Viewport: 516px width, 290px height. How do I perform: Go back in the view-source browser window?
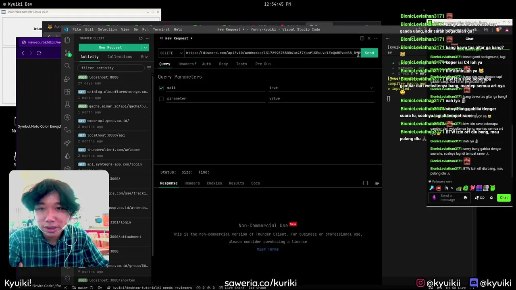click(23, 53)
